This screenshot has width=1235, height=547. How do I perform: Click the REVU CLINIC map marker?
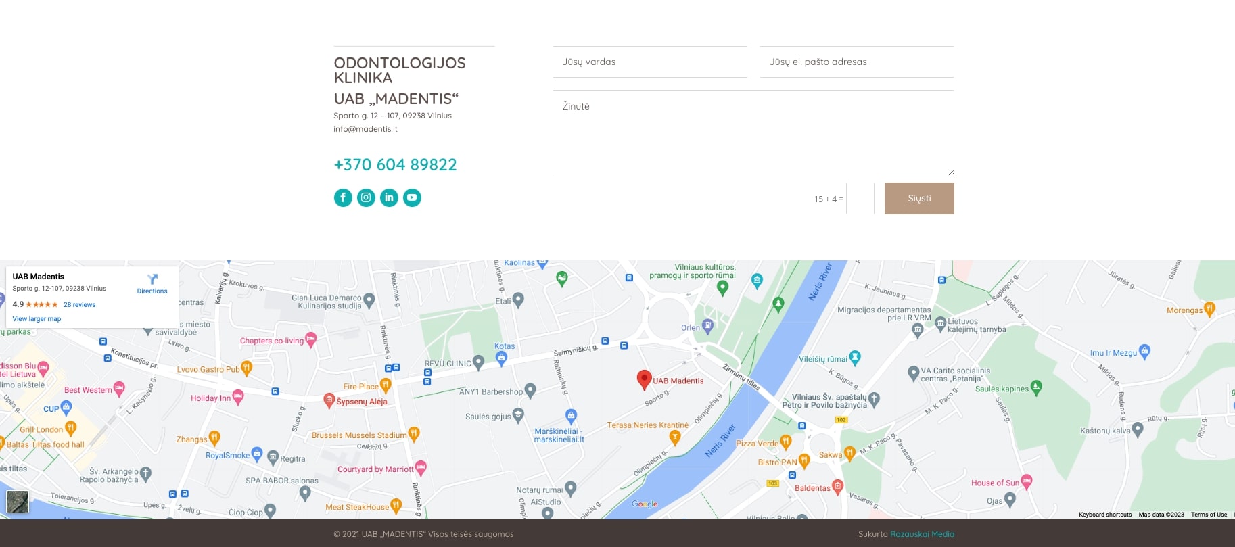[x=478, y=362]
